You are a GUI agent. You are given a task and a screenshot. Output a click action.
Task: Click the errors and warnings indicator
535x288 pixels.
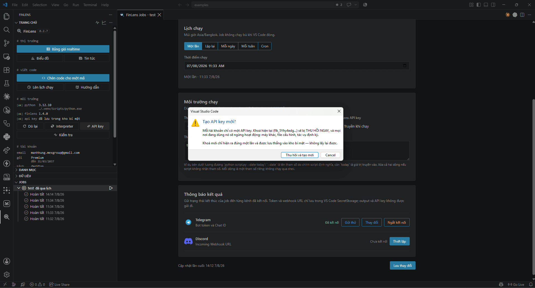tap(37, 284)
